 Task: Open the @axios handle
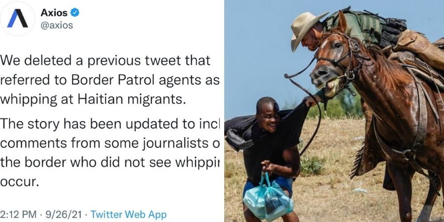[57, 25]
